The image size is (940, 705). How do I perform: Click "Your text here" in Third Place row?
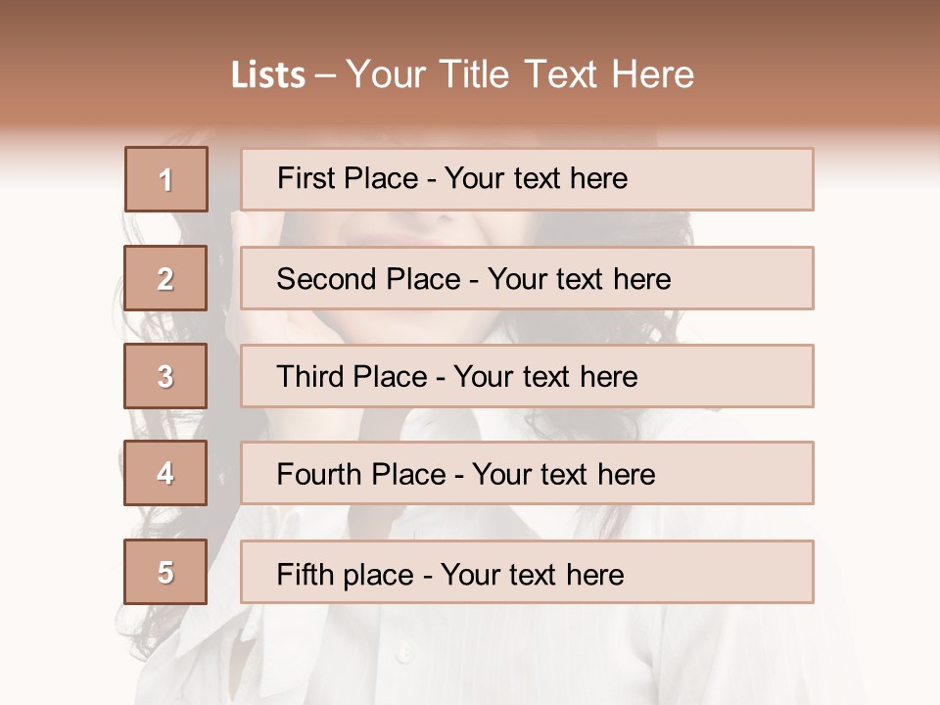(x=545, y=377)
